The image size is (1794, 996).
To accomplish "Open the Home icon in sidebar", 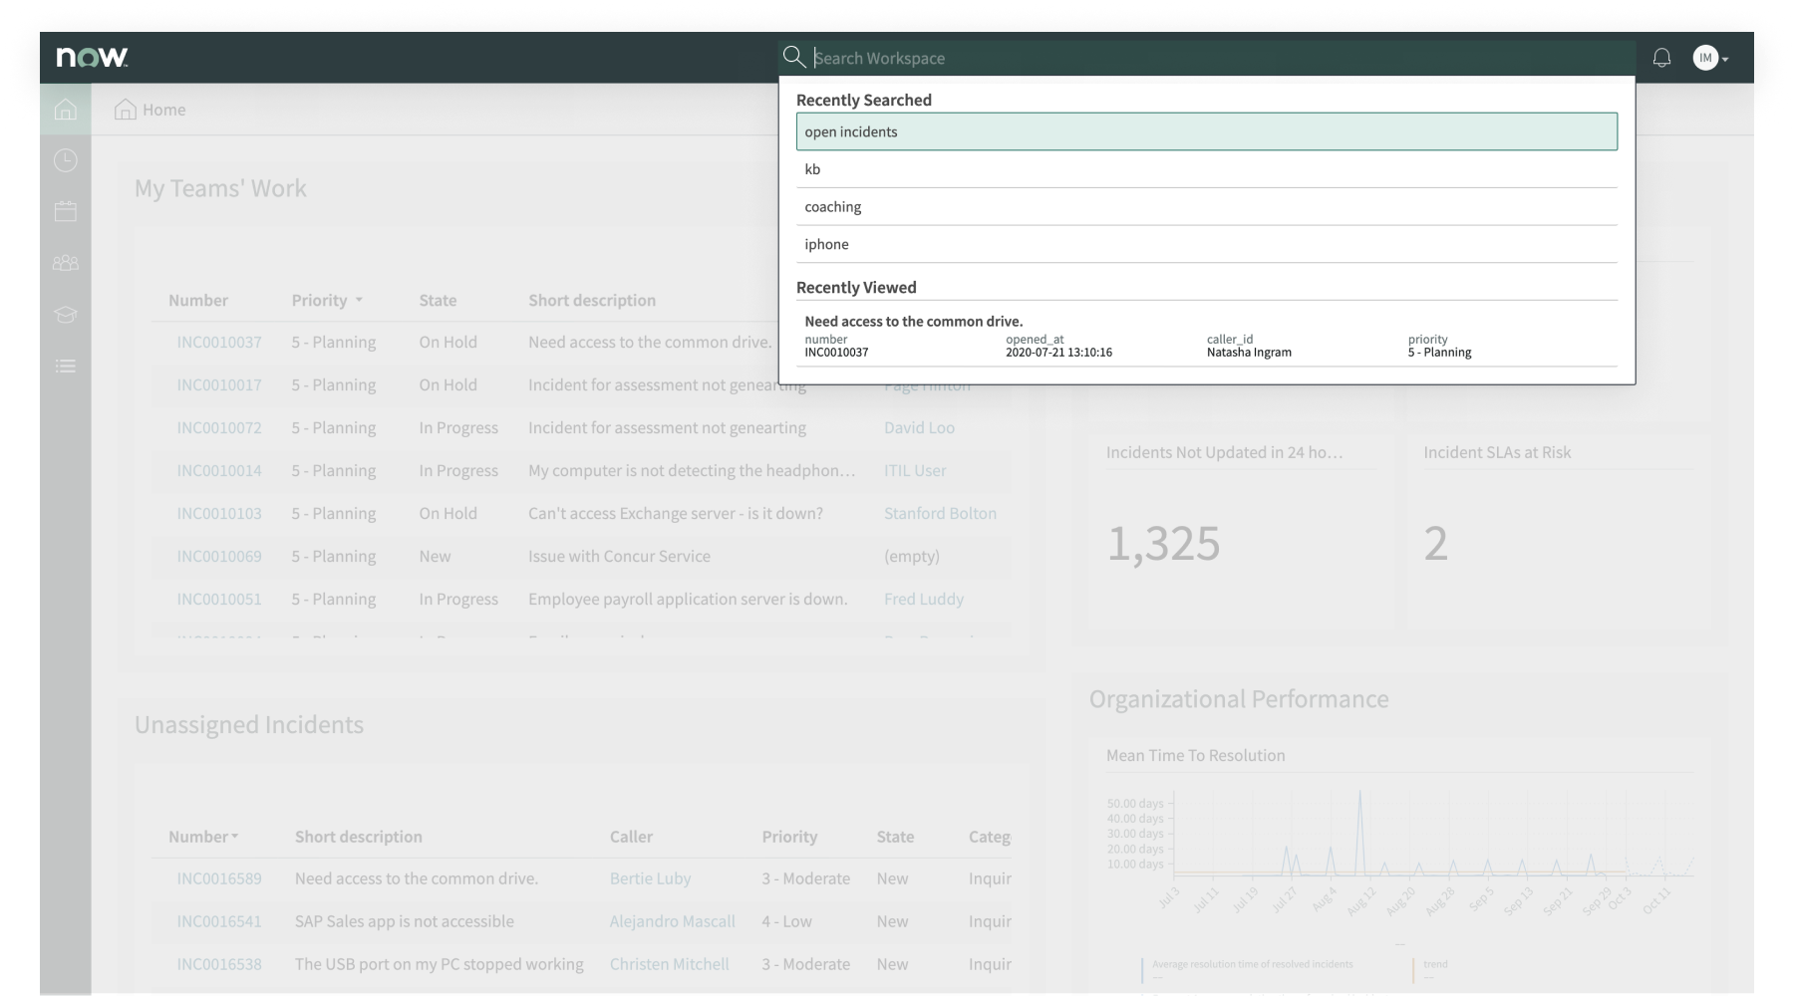I will [x=66, y=110].
